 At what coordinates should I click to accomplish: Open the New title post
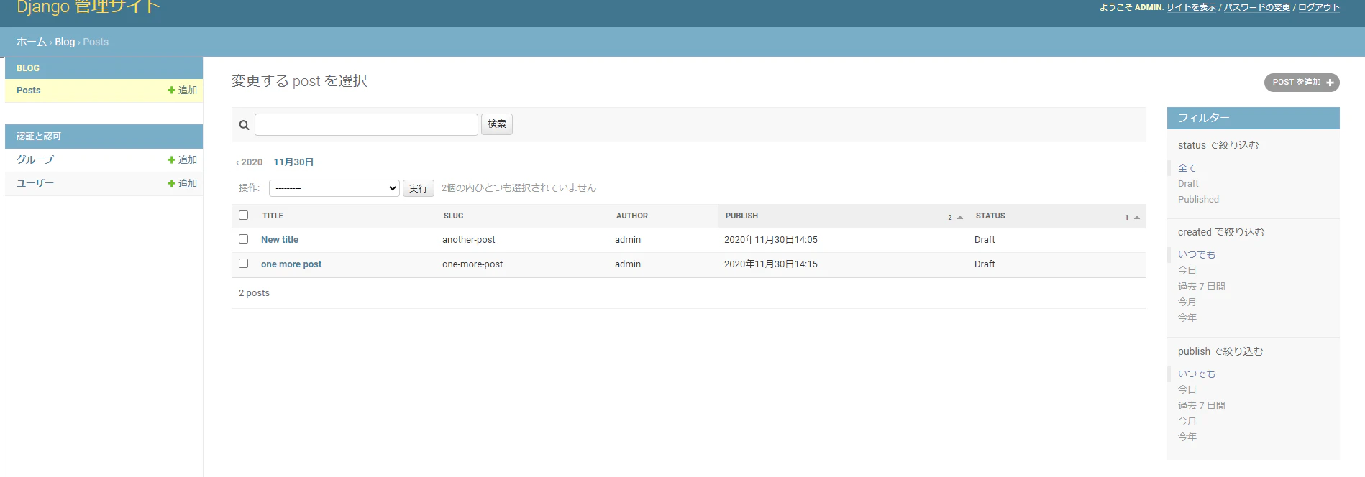point(280,240)
